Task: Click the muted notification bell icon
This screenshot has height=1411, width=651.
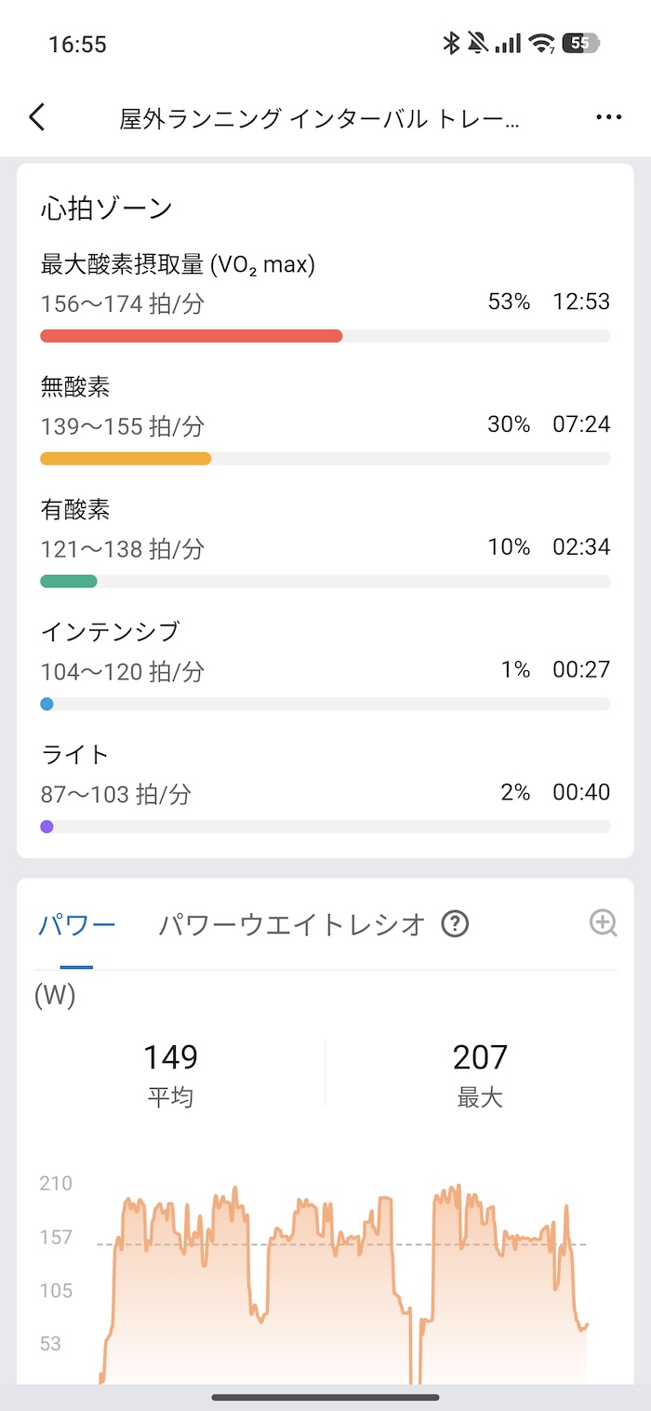Action: click(x=477, y=43)
